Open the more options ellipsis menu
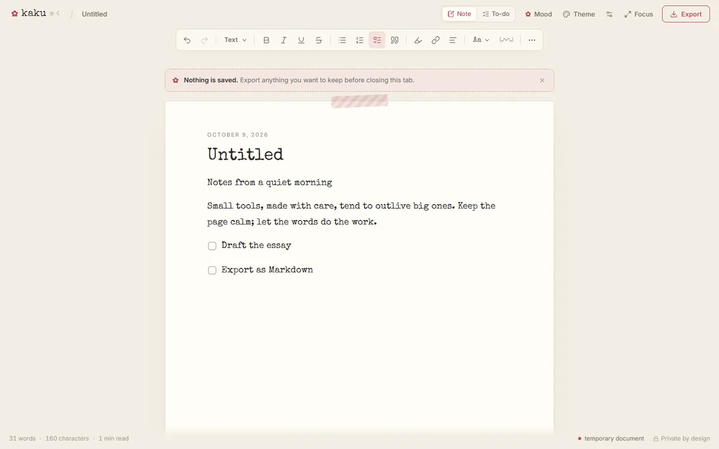Image resolution: width=719 pixels, height=449 pixels. (532, 40)
